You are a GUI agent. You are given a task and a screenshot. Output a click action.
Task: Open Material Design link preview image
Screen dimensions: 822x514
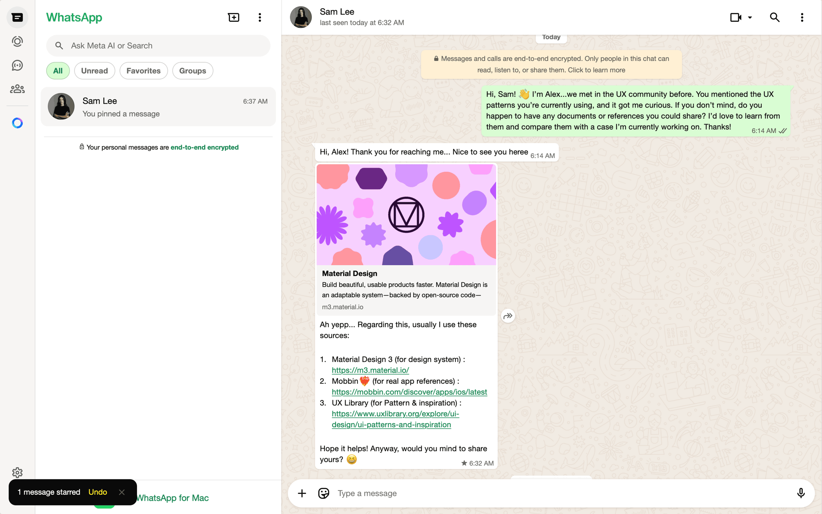(406, 215)
